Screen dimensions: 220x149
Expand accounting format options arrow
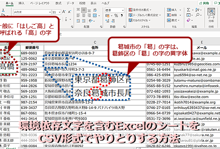click(x=112, y=16)
